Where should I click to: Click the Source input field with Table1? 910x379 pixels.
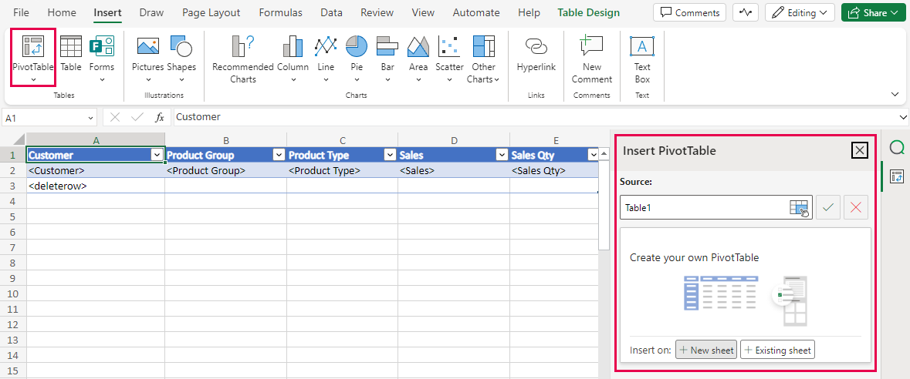click(702, 207)
